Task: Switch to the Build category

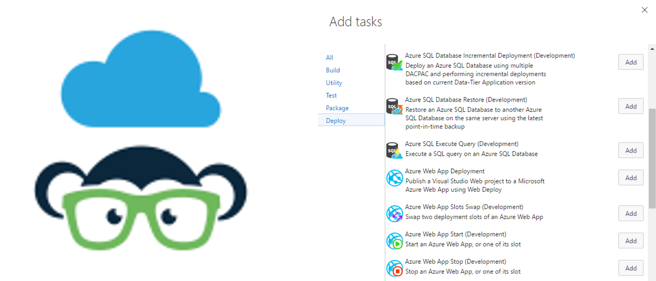Action: [333, 70]
